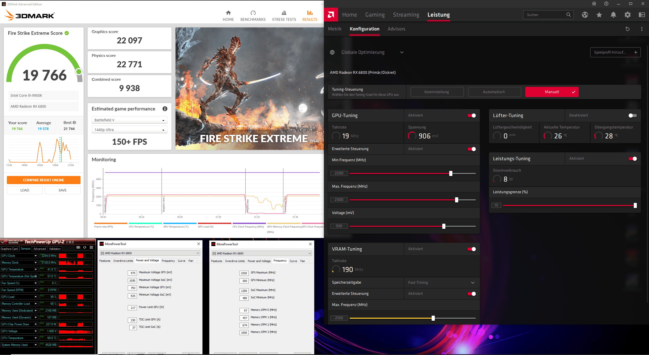Click AMD Radeon Software Gaming icon
The image size is (649, 355).
click(373, 14)
